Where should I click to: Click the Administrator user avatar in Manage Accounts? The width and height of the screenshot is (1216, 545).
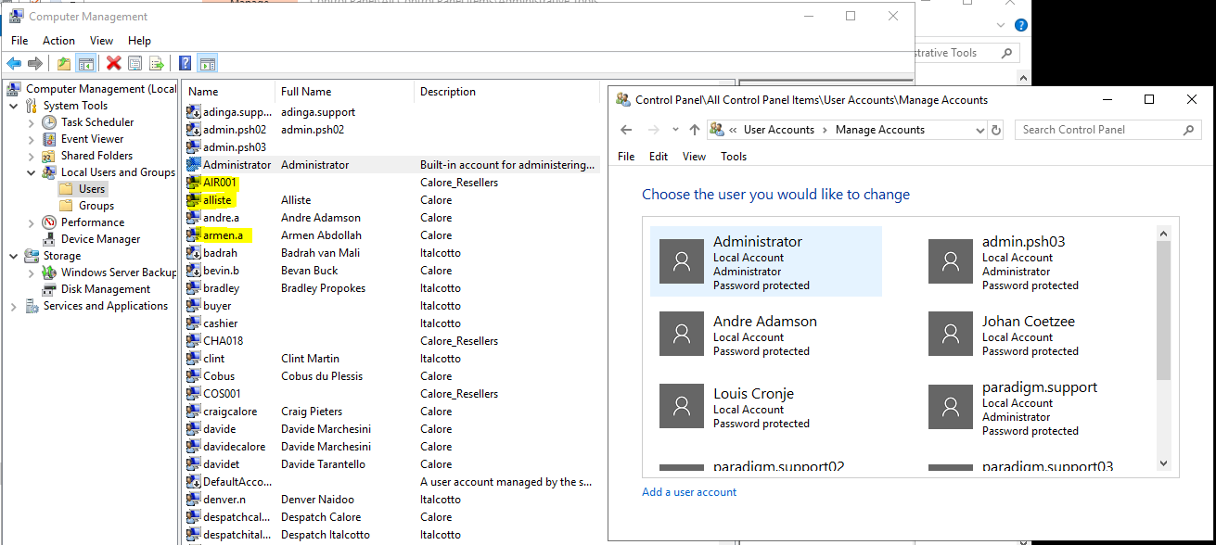point(682,260)
